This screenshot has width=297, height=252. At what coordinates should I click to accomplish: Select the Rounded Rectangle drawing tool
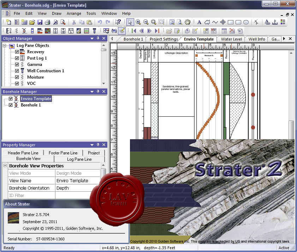click(x=238, y=22)
